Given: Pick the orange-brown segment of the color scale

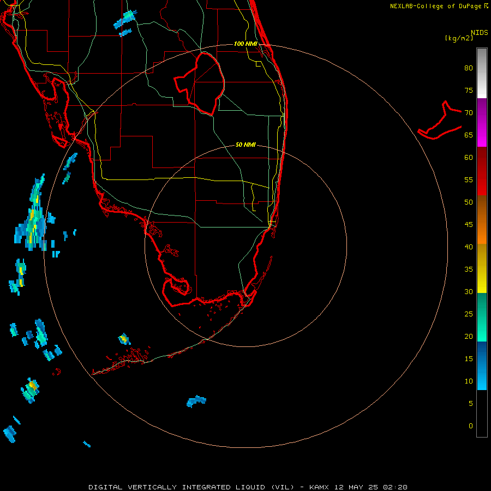Looking at the screenshot, I should coord(482,219).
